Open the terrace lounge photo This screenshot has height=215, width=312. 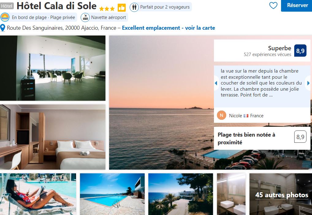click(53, 68)
